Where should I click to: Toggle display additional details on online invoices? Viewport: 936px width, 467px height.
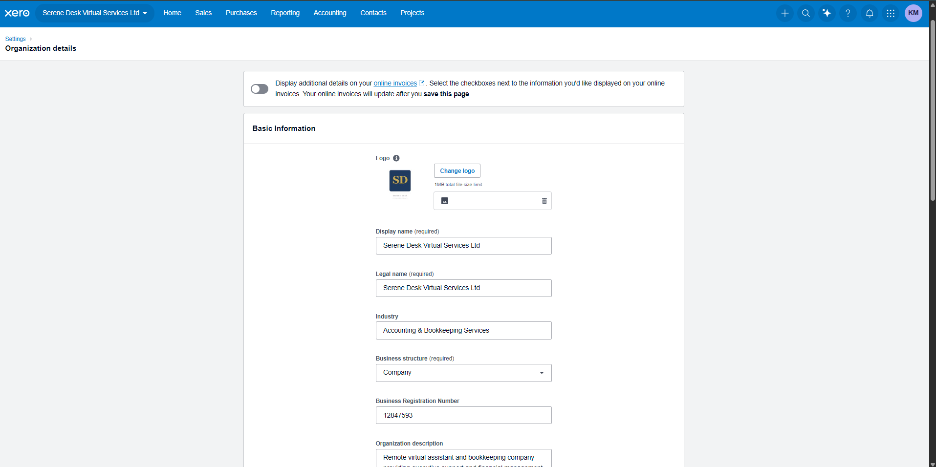(x=260, y=89)
